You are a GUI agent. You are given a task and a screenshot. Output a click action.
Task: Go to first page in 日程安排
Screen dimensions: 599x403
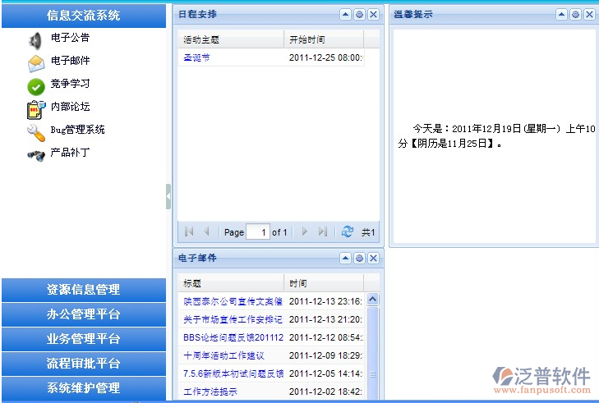(x=189, y=231)
